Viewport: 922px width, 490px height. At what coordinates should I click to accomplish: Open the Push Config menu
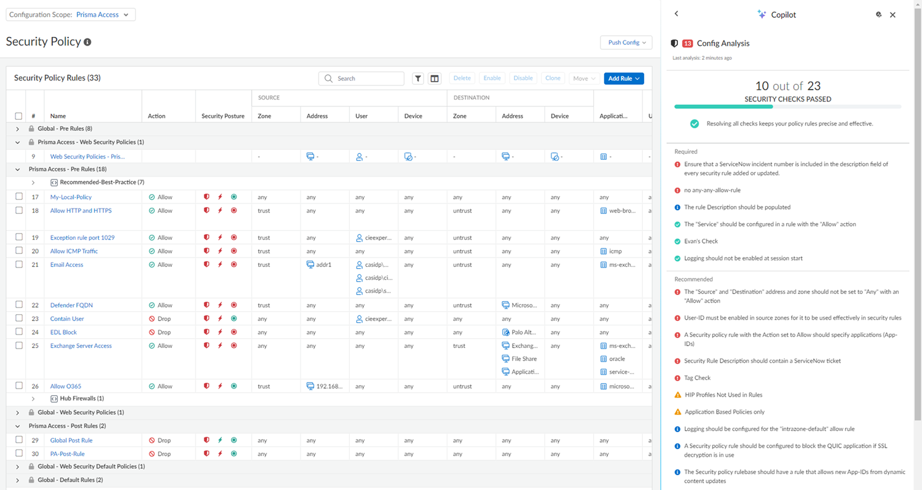click(626, 42)
